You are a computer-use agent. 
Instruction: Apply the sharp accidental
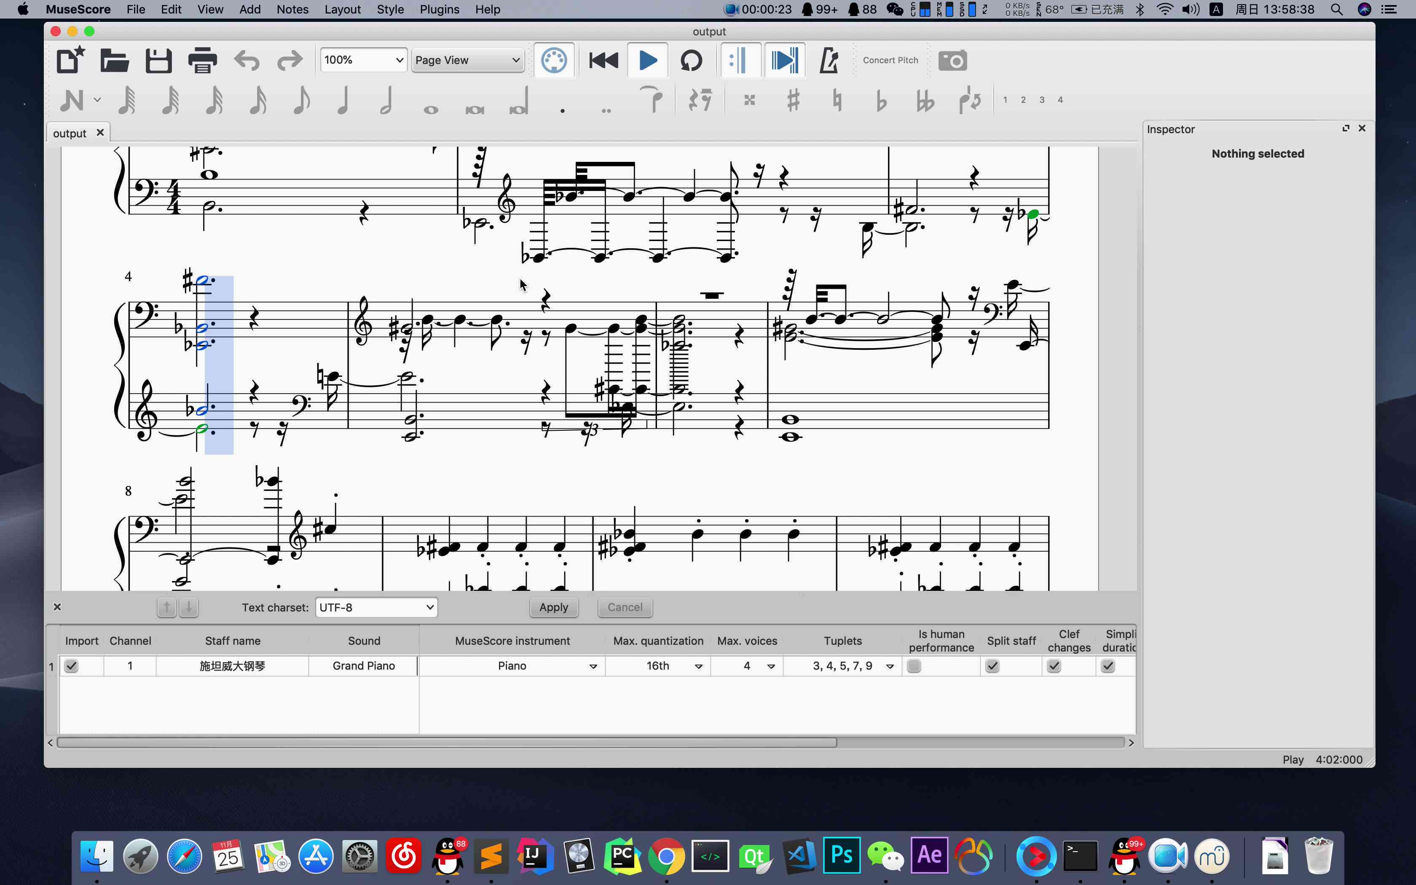pyautogui.click(x=794, y=100)
